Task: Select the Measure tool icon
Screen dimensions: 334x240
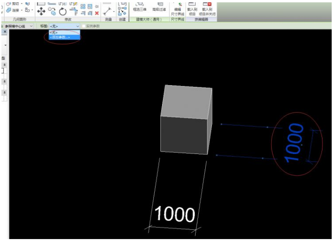Action: pos(107,10)
